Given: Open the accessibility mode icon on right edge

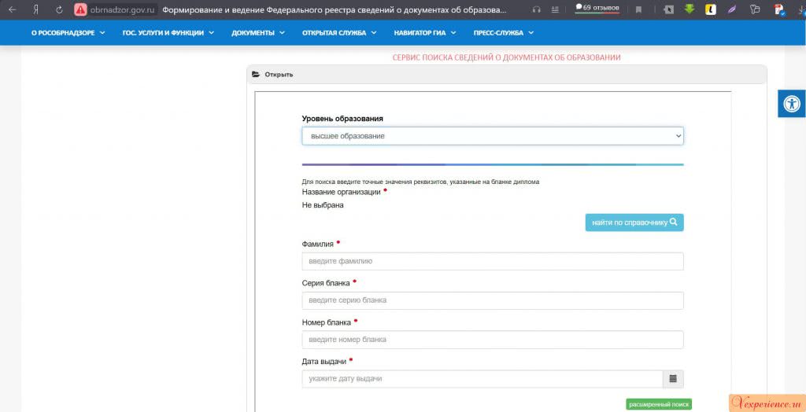Looking at the screenshot, I should (792, 104).
